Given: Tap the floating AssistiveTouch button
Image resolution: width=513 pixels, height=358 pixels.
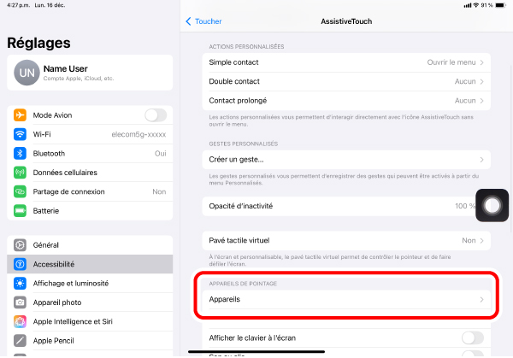Looking at the screenshot, I should [x=492, y=205].
